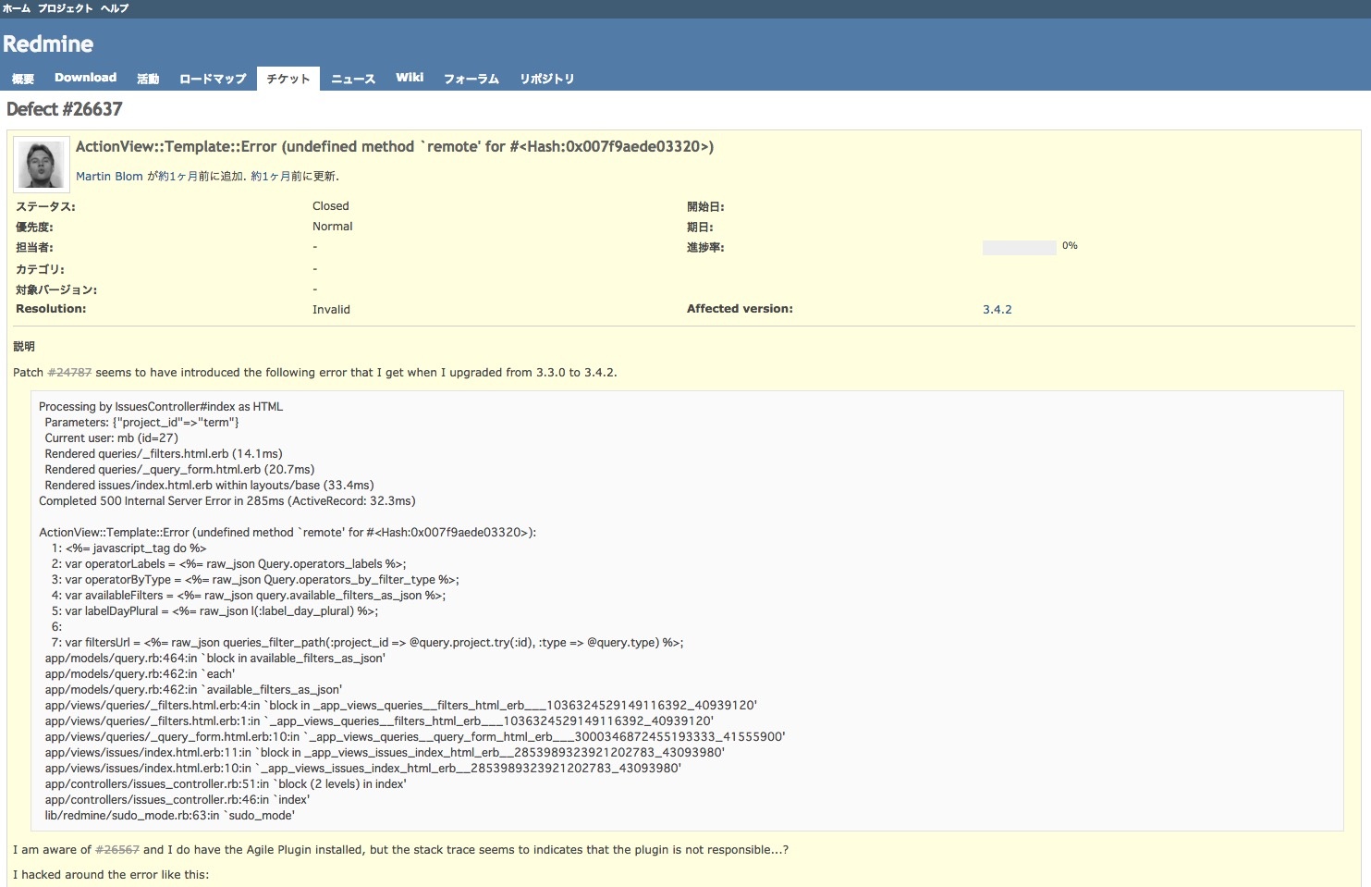The width and height of the screenshot is (1371, 887).
Task: Open referenced patch issue #24787
Action: (69, 373)
